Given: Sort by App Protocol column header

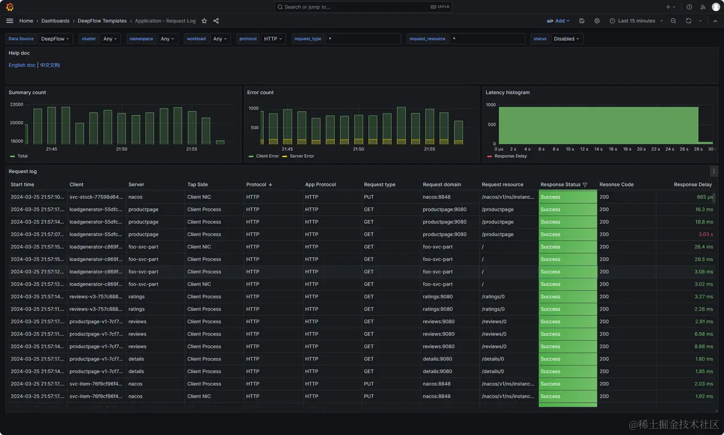Looking at the screenshot, I should [320, 185].
